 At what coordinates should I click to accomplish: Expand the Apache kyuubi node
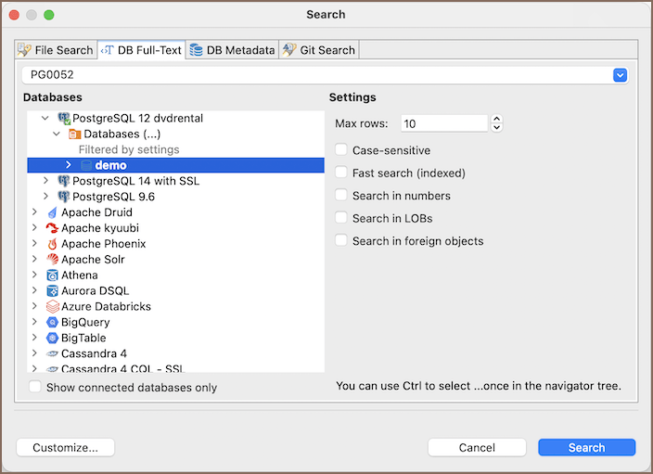click(x=34, y=228)
